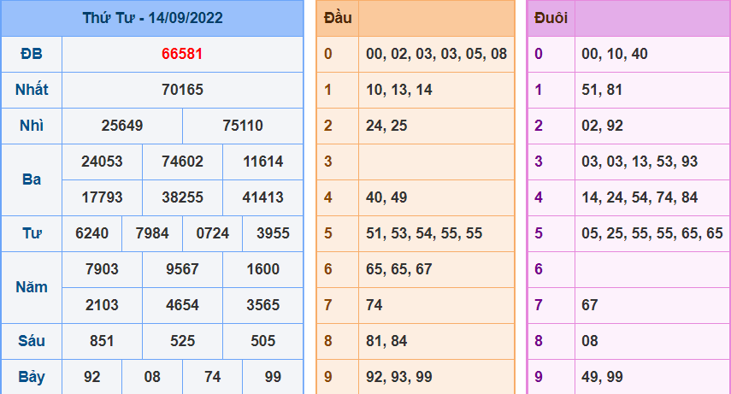
Task: Click sixth prize number 525
Action: click(182, 341)
